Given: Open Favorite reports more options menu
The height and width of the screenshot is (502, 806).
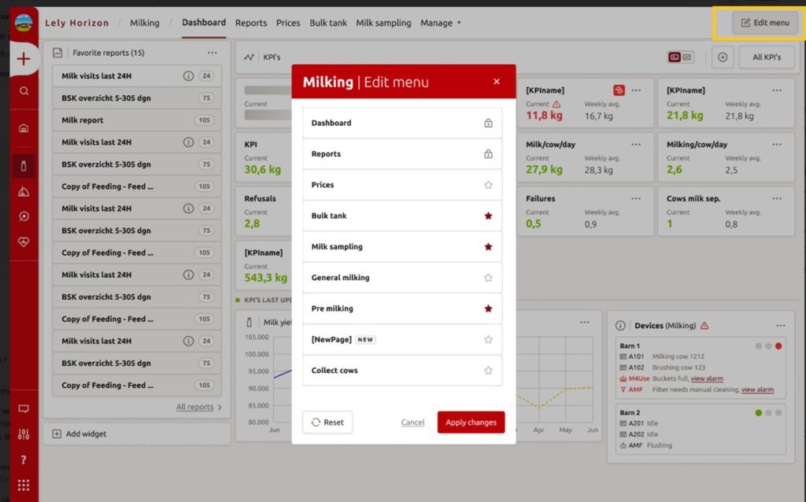Looking at the screenshot, I should [x=213, y=53].
